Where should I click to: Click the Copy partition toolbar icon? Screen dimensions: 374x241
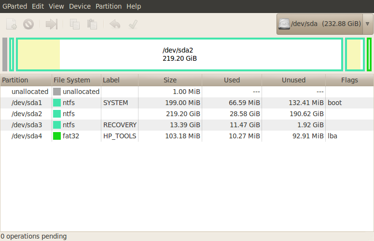pyautogui.click(x=75, y=24)
